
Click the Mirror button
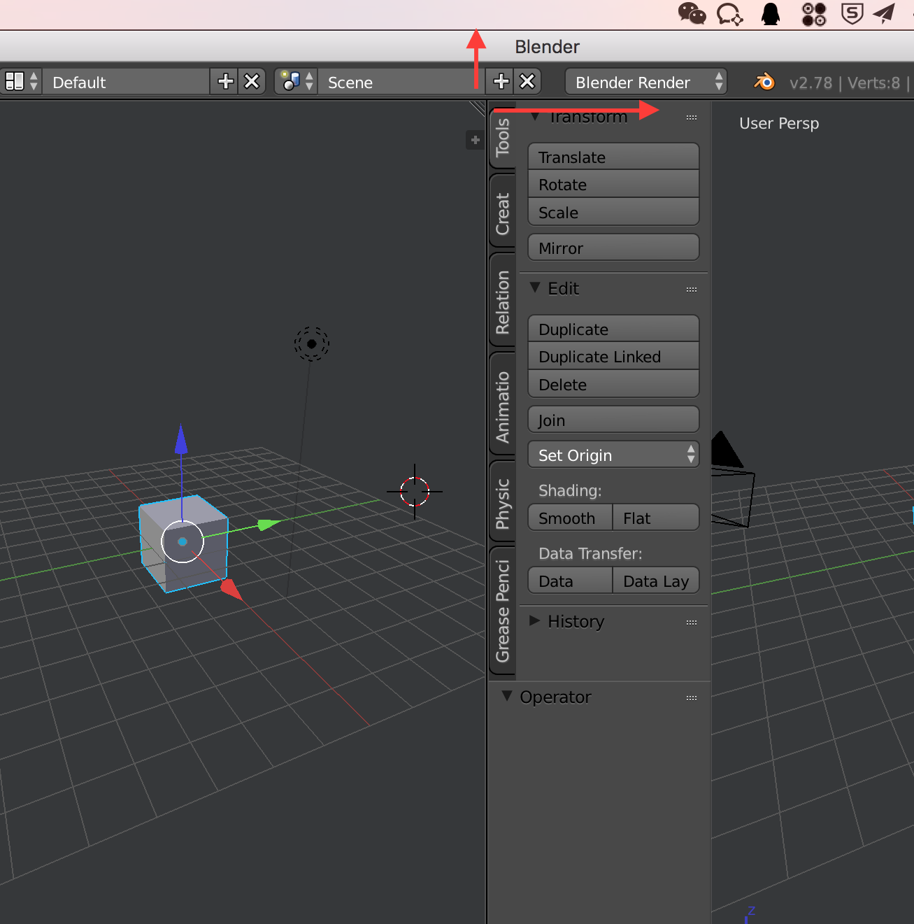[613, 248]
